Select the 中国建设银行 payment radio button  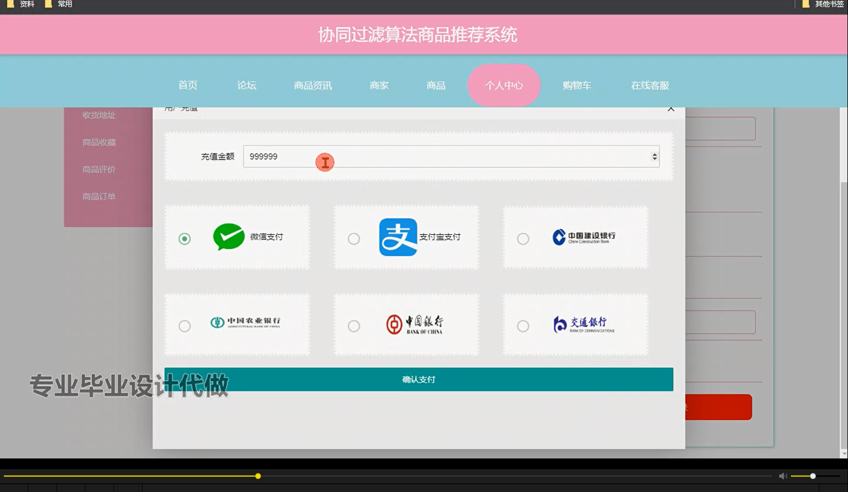(x=522, y=238)
